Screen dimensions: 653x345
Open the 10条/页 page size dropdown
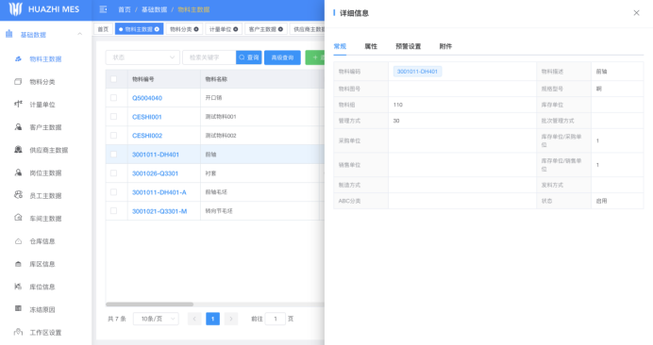pyautogui.click(x=156, y=319)
